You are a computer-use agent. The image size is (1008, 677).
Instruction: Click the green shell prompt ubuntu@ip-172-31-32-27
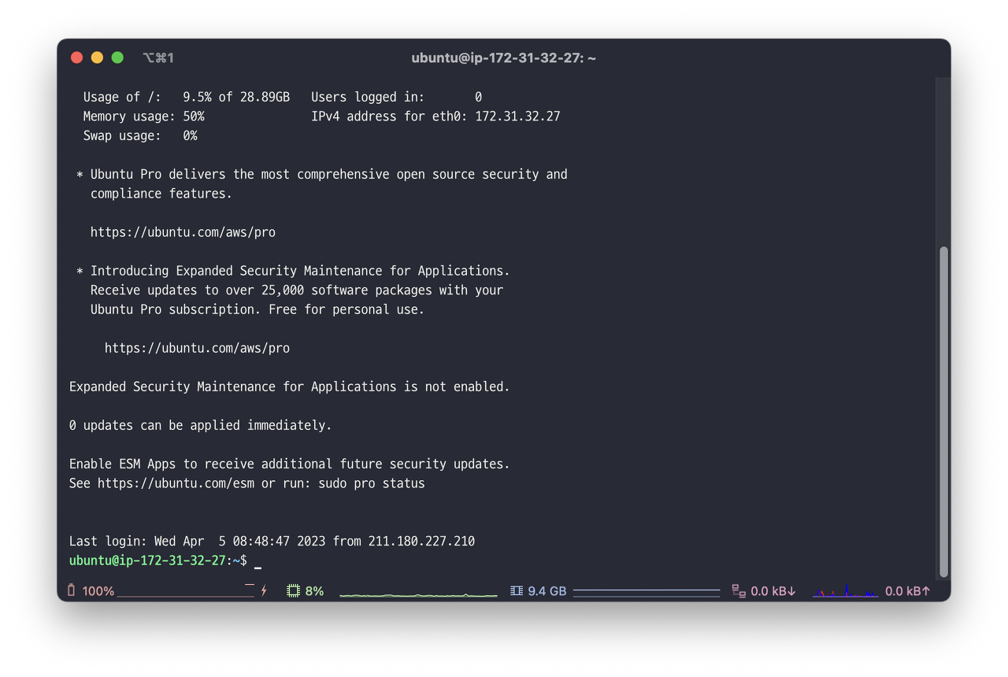tap(147, 560)
